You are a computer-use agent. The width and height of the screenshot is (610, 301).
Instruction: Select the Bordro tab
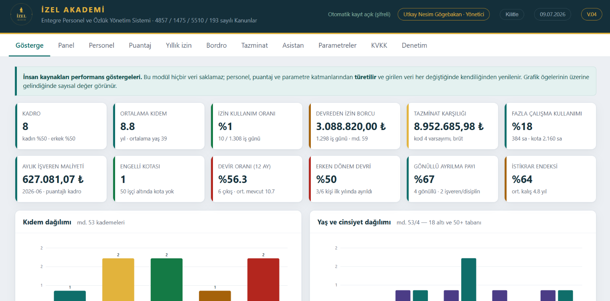(x=217, y=45)
